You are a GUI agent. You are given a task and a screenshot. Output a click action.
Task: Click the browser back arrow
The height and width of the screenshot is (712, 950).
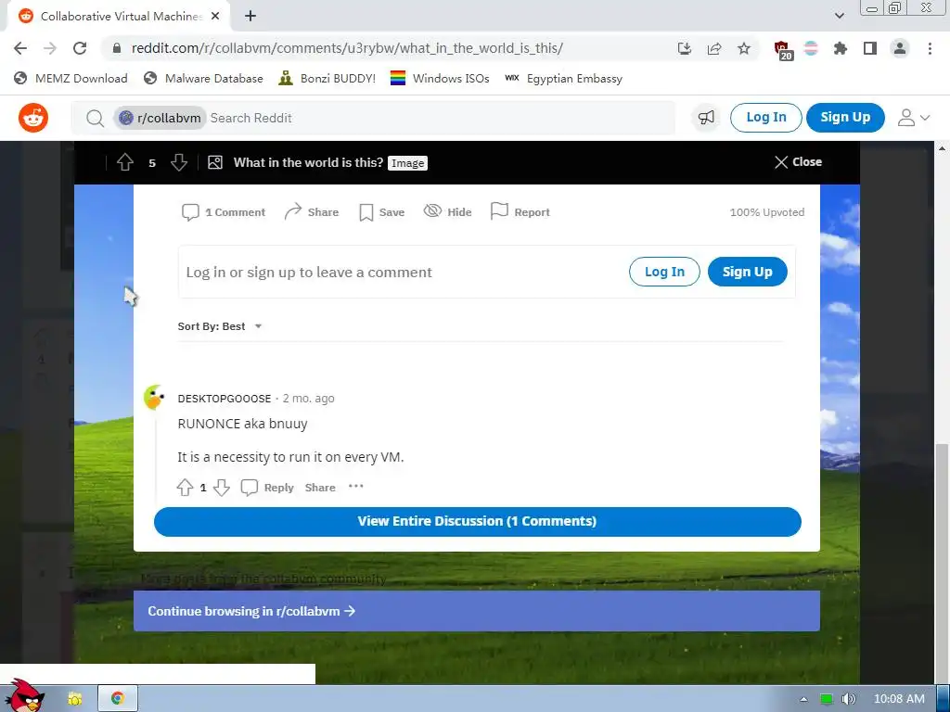coord(20,48)
